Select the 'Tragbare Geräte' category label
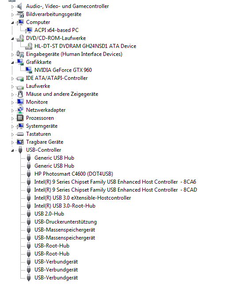Screen dimensions: 232x295 [45, 142]
